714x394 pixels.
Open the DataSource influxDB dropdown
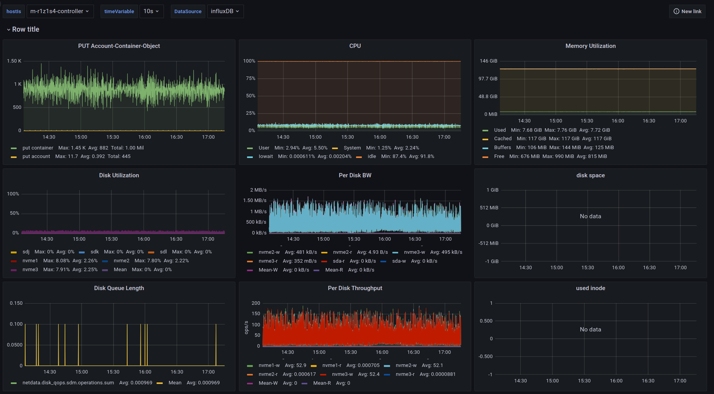click(225, 12)
